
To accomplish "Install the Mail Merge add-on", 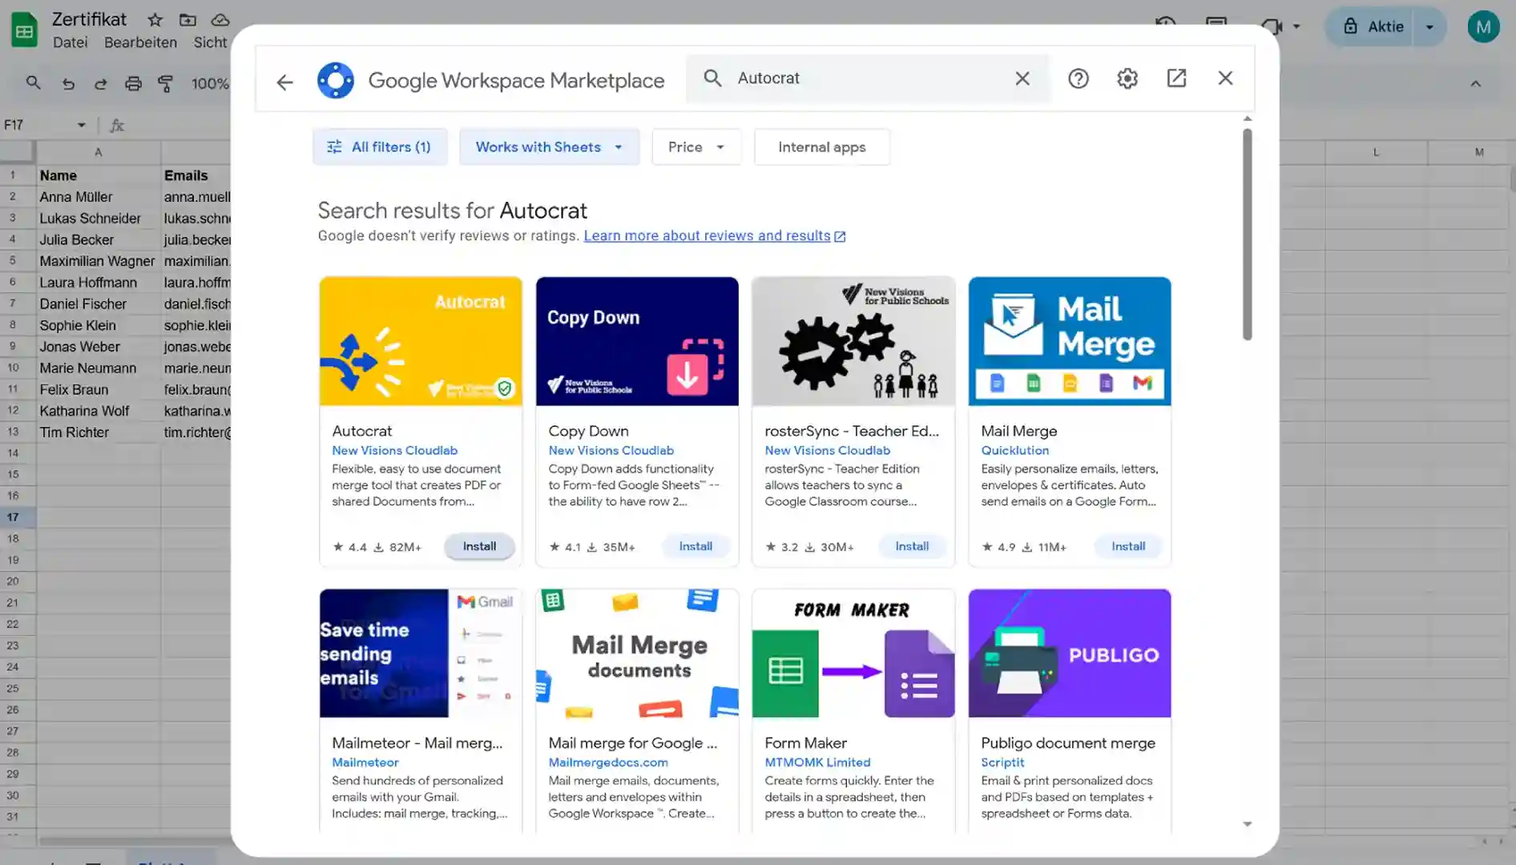I will coord(1128,546).
